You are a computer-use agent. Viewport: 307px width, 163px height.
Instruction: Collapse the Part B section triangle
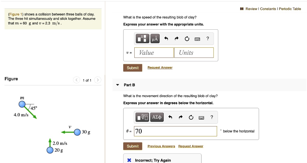[x=118, y=85]
